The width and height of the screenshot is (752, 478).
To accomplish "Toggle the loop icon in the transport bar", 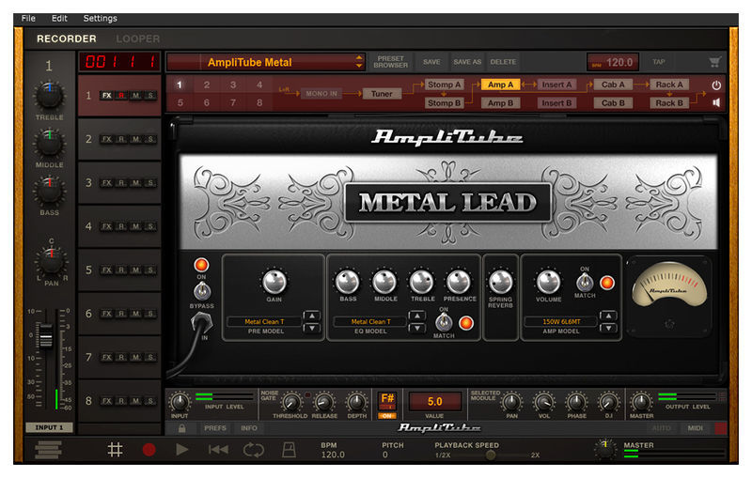I will tap(253, 450).
